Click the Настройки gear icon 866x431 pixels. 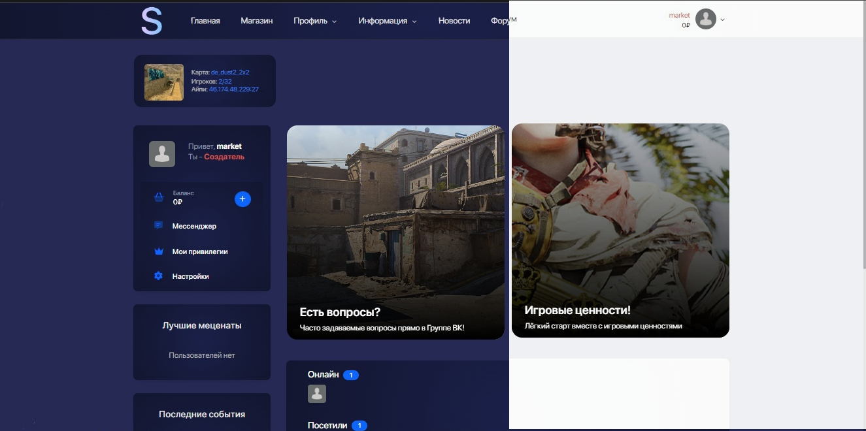click(x=158, y=276)
